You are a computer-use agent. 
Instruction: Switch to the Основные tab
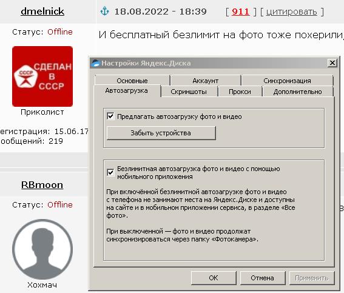pos(132,81)
